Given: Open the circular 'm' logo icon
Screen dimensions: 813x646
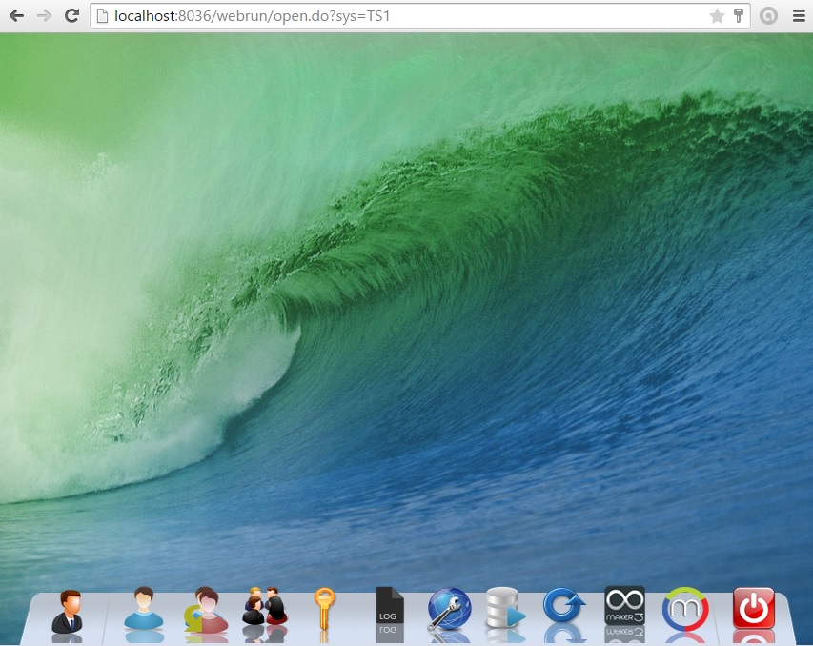Looking at the screenshot, I should [x=685, y=609].
